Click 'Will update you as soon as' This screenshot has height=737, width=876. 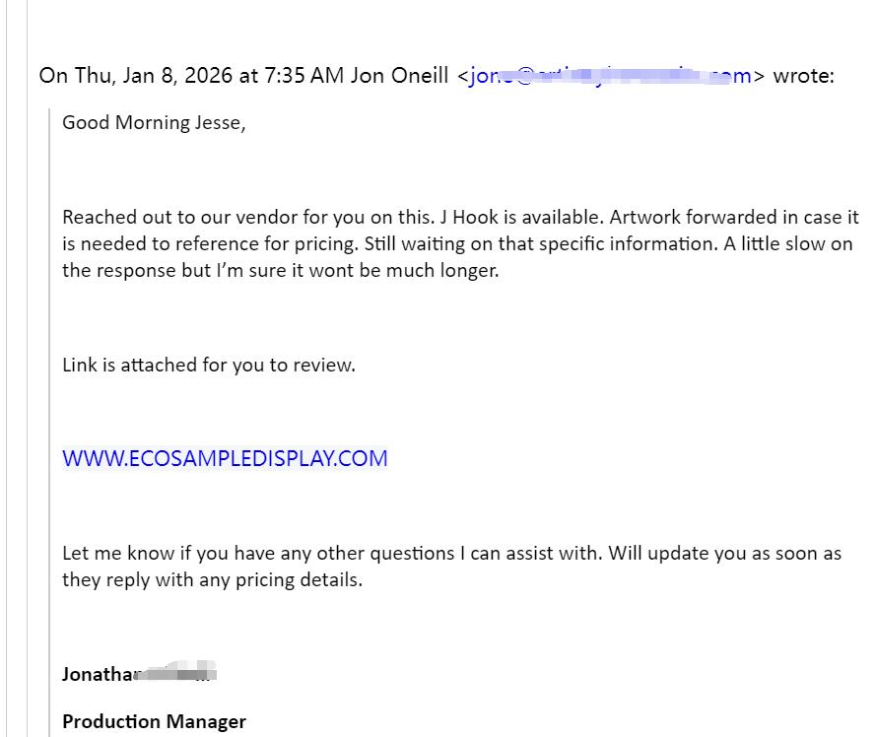tap(725, 553)
